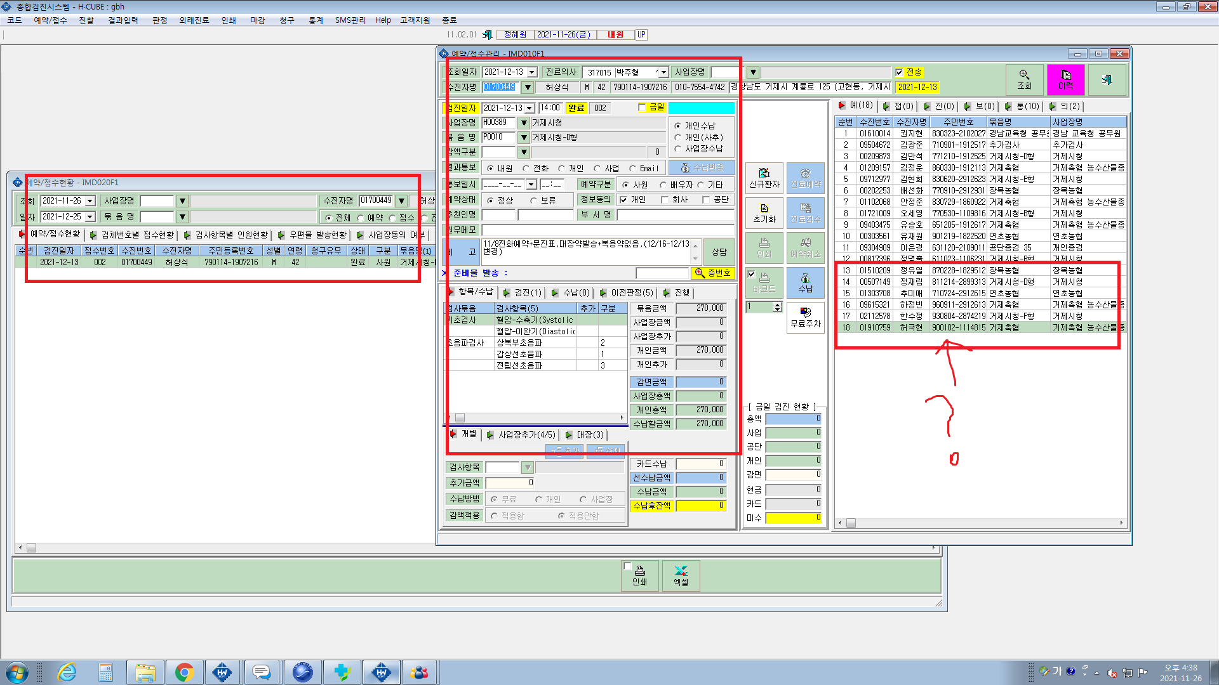Screen dimensions: 1219x685
Task: Open the 사업장명 H00389 dropdown arrow
Action: pos(524,122)
